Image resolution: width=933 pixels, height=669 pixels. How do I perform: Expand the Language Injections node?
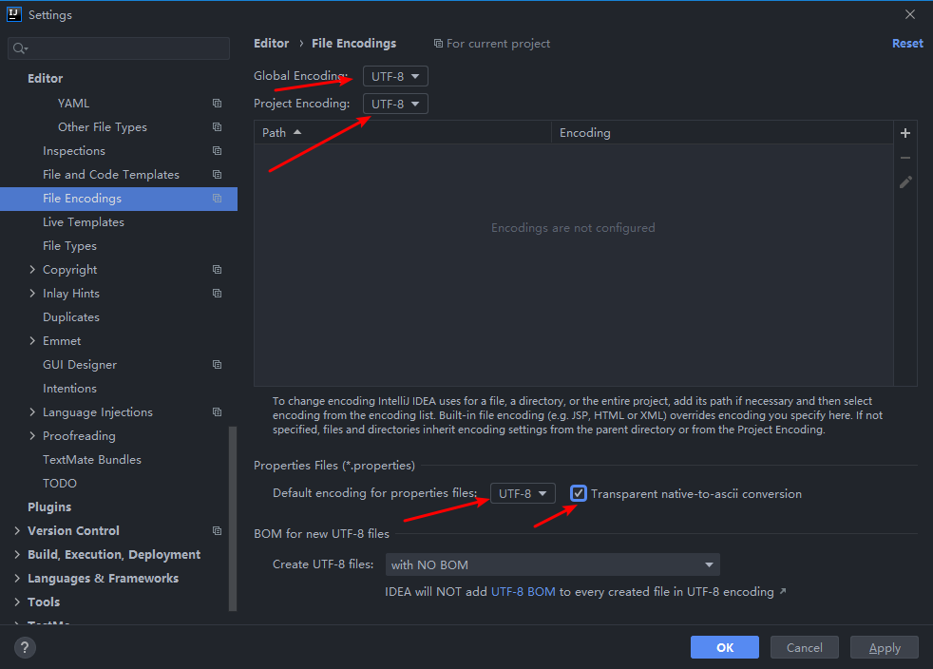point(32,411)
